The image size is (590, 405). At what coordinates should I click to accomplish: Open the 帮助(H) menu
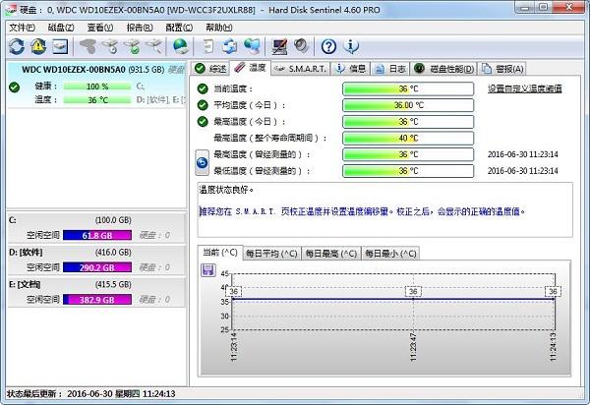coord(219,28)
